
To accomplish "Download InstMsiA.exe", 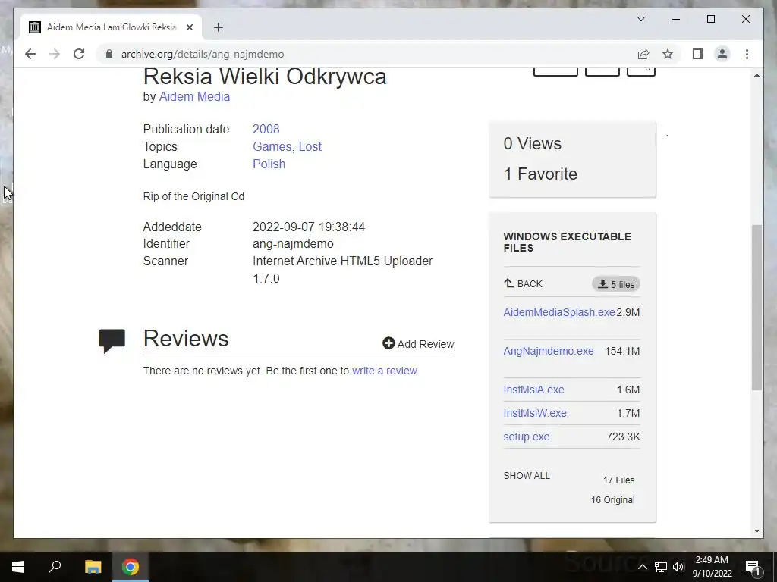I will click(x=533, y=390).
